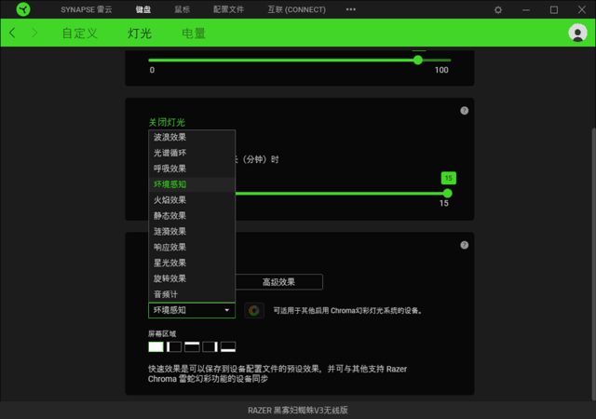Collapse the 环境感知 effect dropdown
Viewport: 596px width, 419px height.
pyautogui.click(x=192, y=310)
